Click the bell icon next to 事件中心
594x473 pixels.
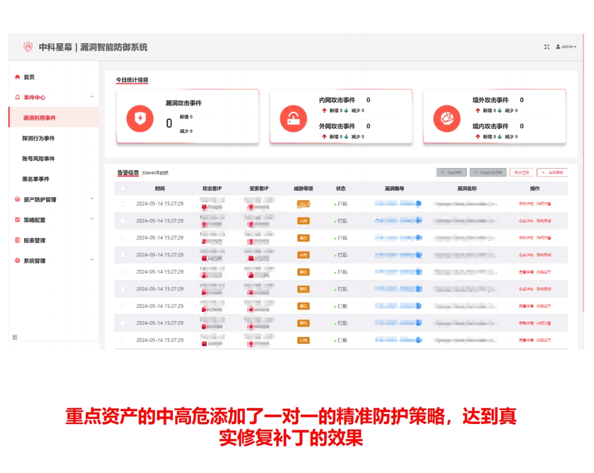(17, 97)
